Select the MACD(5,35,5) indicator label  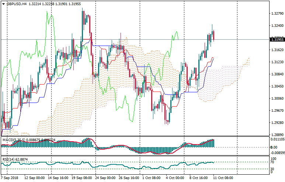click(13, 140)
